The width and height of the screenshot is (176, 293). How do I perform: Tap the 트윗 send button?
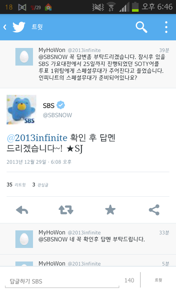[158, 280]
